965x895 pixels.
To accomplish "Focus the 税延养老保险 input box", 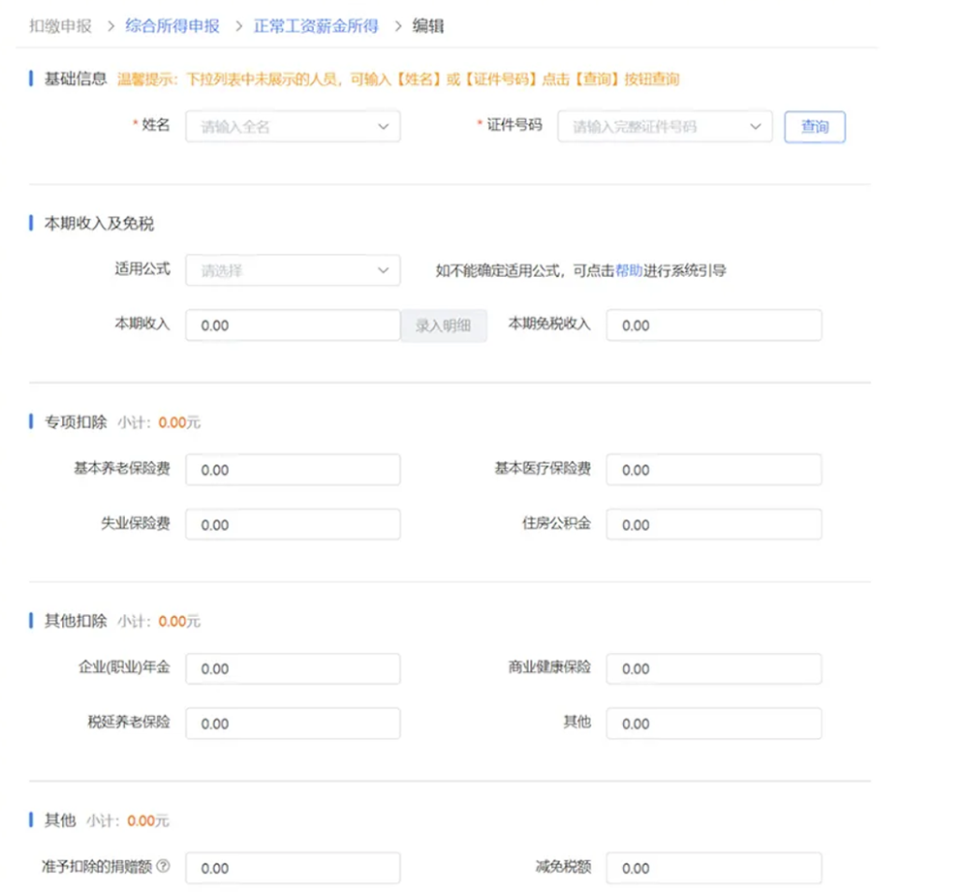I will (293, 724).
